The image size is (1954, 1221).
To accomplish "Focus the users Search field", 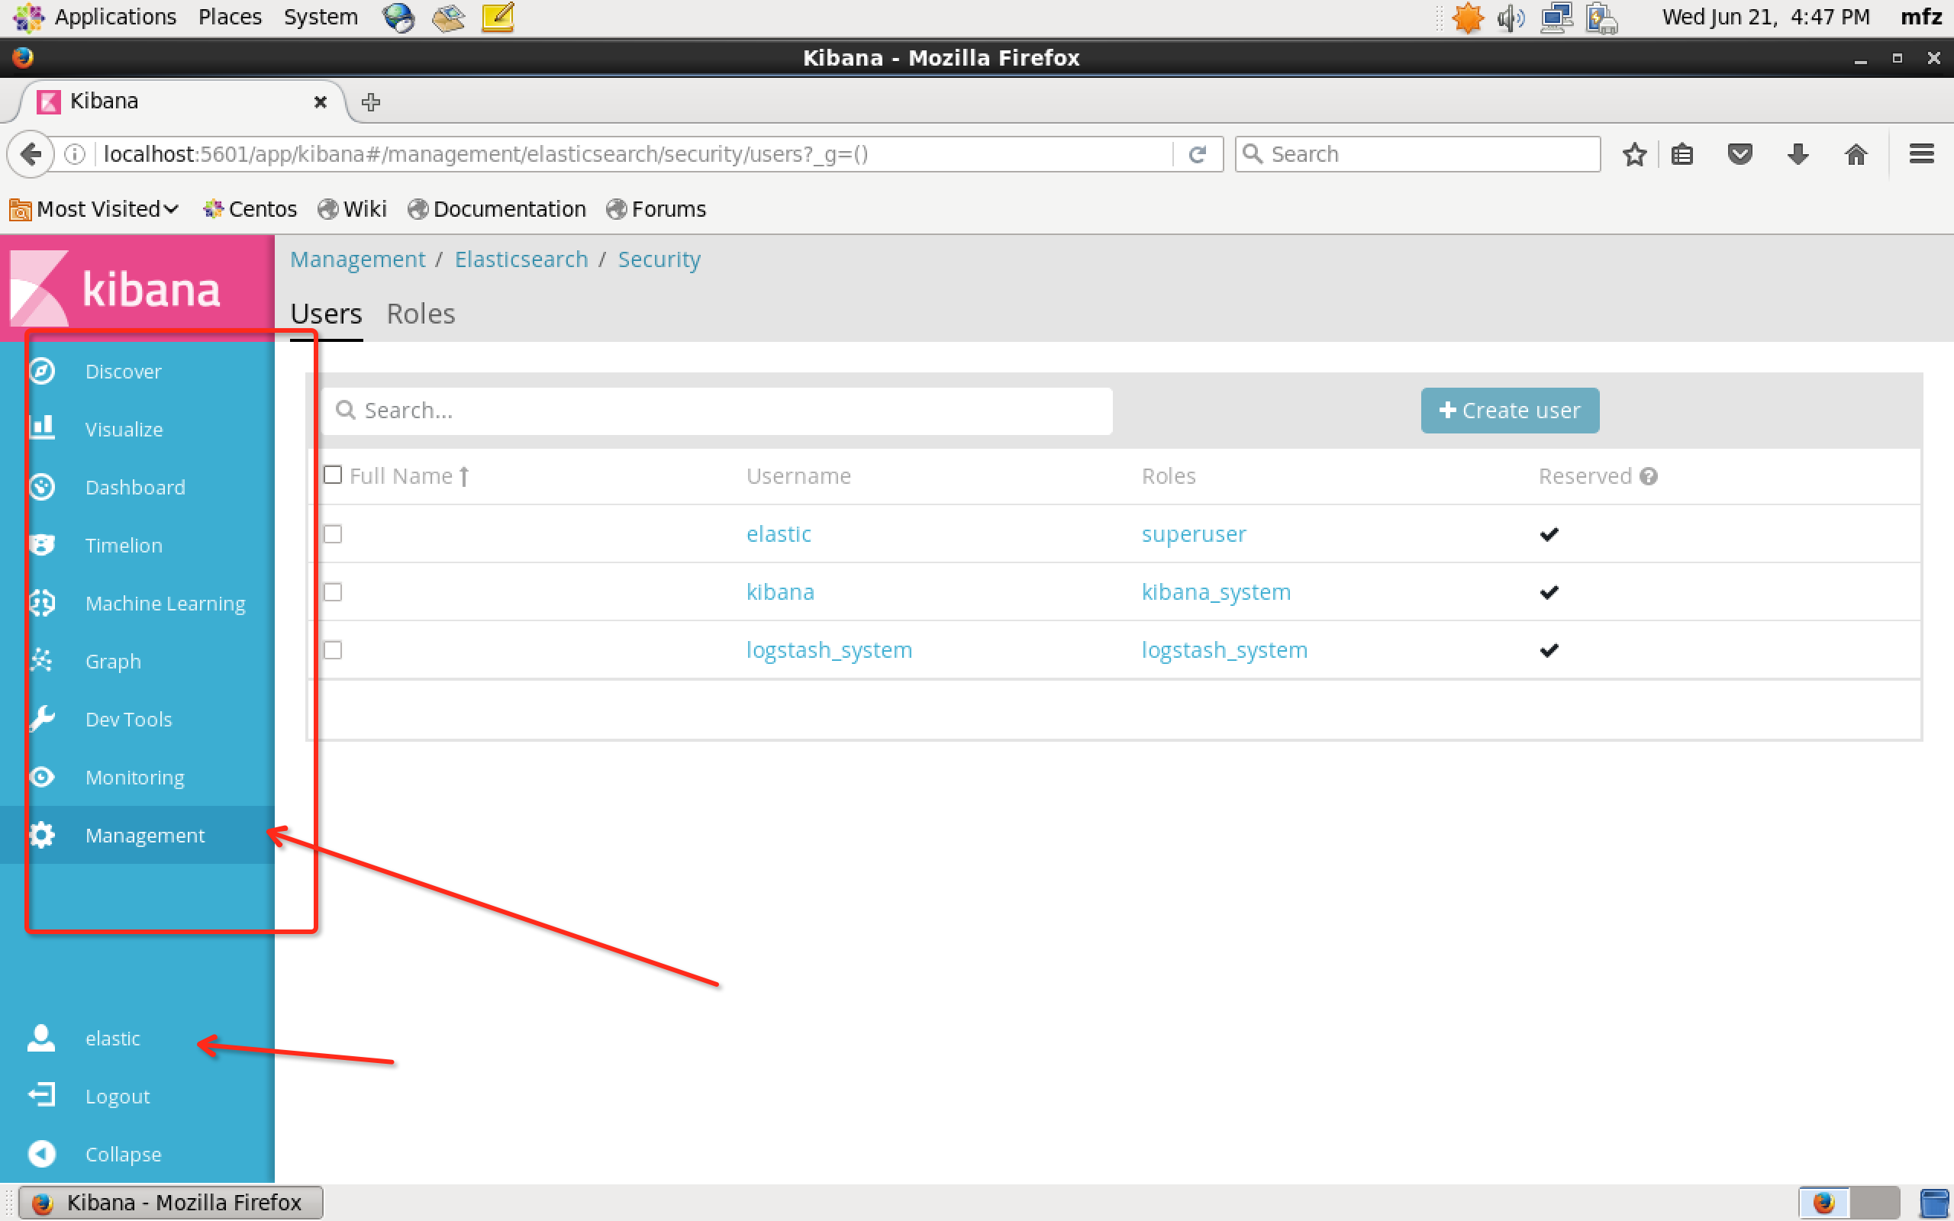I will 717,411.
